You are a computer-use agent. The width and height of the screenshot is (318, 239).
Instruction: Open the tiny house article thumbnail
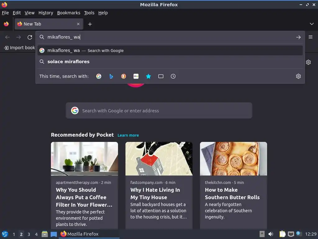[x=159, y=159]
